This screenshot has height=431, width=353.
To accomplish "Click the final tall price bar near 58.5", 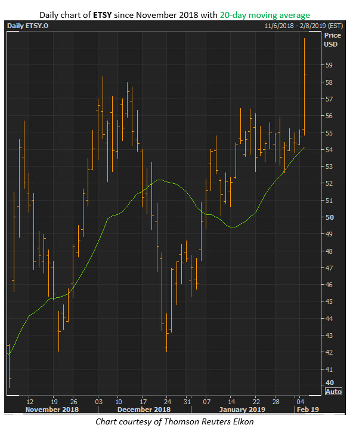I will pos(305,87).
